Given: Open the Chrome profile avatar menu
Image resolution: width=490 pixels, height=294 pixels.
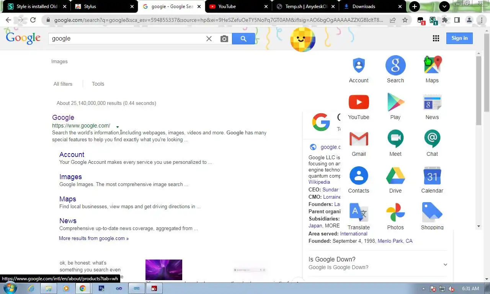Looking at the screenshot, I should pos(469,20).
